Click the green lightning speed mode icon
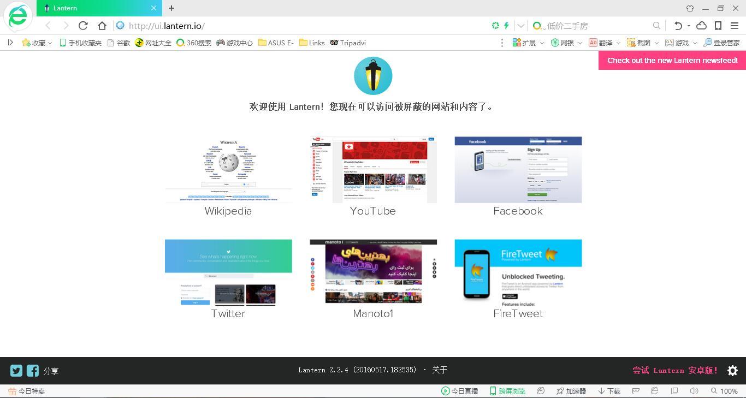The width and height of the screenshot is (746, 398). [507, 26]
